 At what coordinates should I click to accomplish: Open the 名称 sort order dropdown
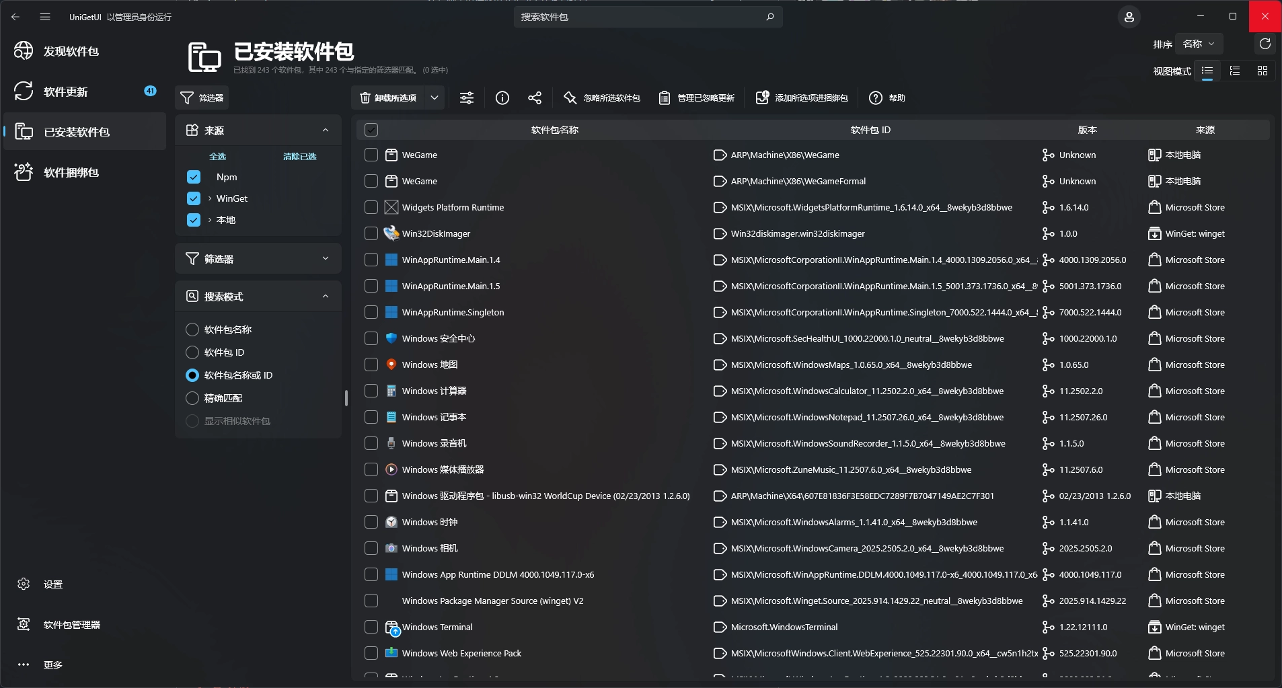[x=1199, y=44]
